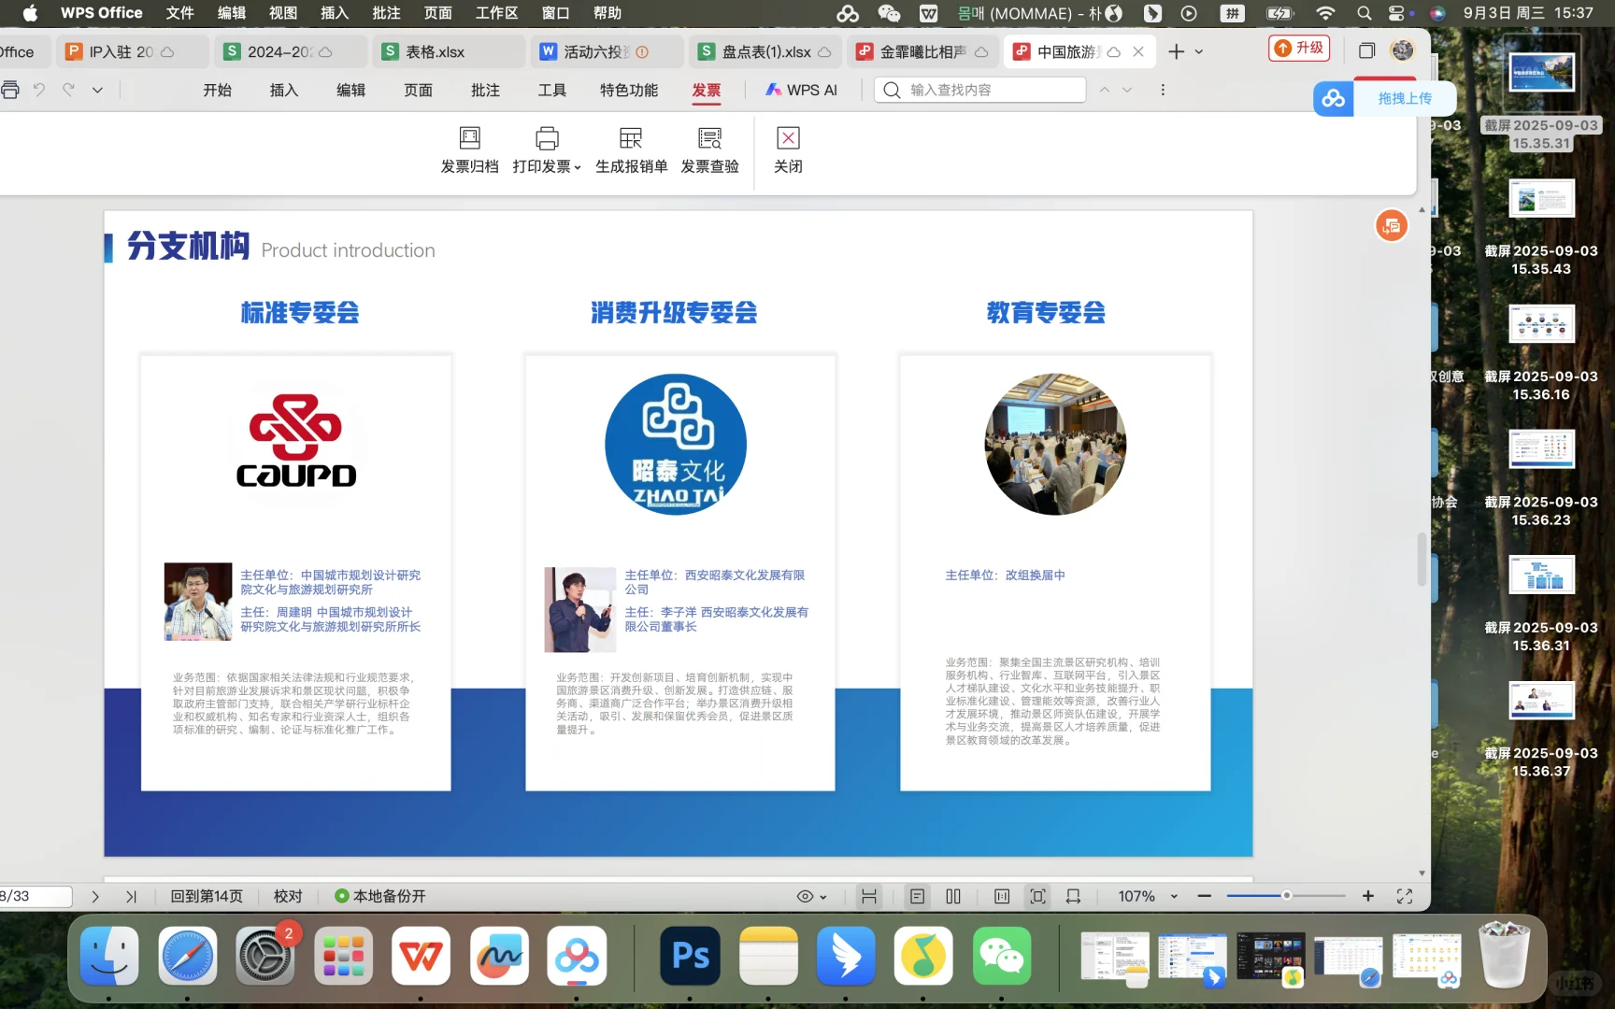Click inside the 输入查找内容 search field
Viewport: 1615px width, 1009px height.
click(x=979, y=90)
